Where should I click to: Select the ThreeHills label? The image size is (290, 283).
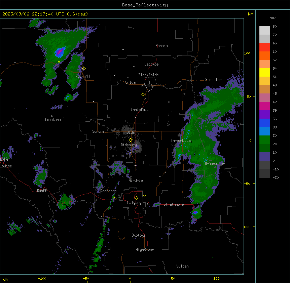[x=181, y=140]
